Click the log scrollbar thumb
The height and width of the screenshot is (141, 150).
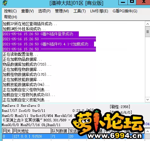pos(147,32)
